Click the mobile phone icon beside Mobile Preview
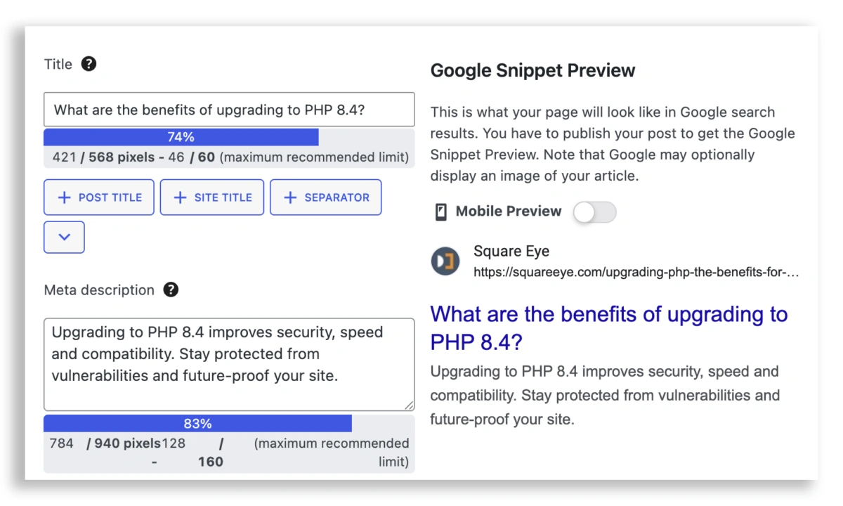 pos(441,212)
